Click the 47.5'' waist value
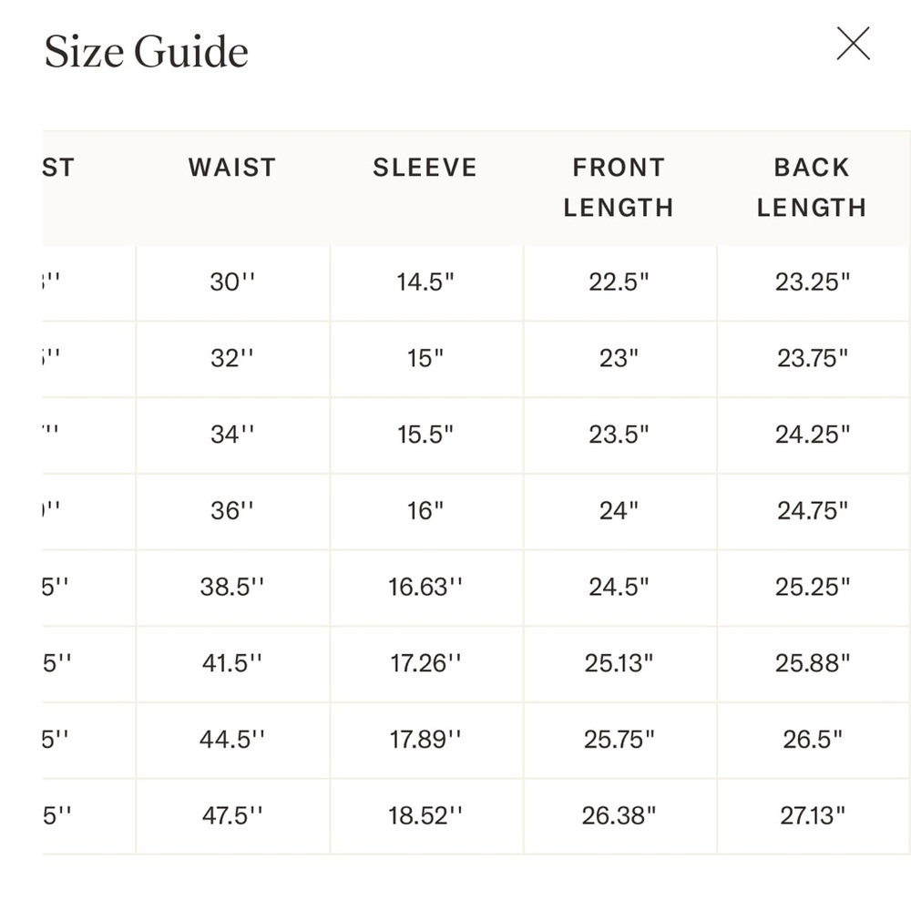Screen dimensions: 911x911 coord(232,815)
